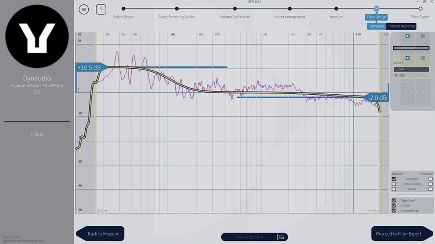The image size is (435, 244).
Task: Toggle Corrected Spread checkbox
Action: [x=430, y=189]
